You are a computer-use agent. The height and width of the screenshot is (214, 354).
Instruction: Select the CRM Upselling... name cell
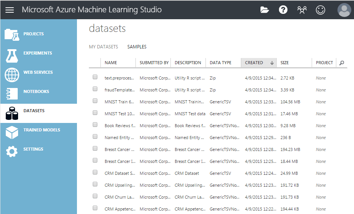tap(120, 185)
